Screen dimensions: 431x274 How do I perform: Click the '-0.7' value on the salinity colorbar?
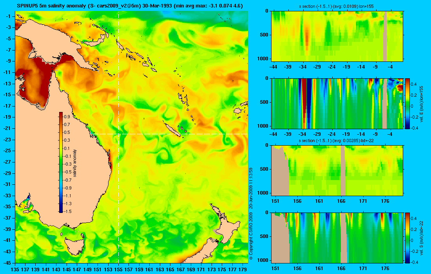[68, 180]
